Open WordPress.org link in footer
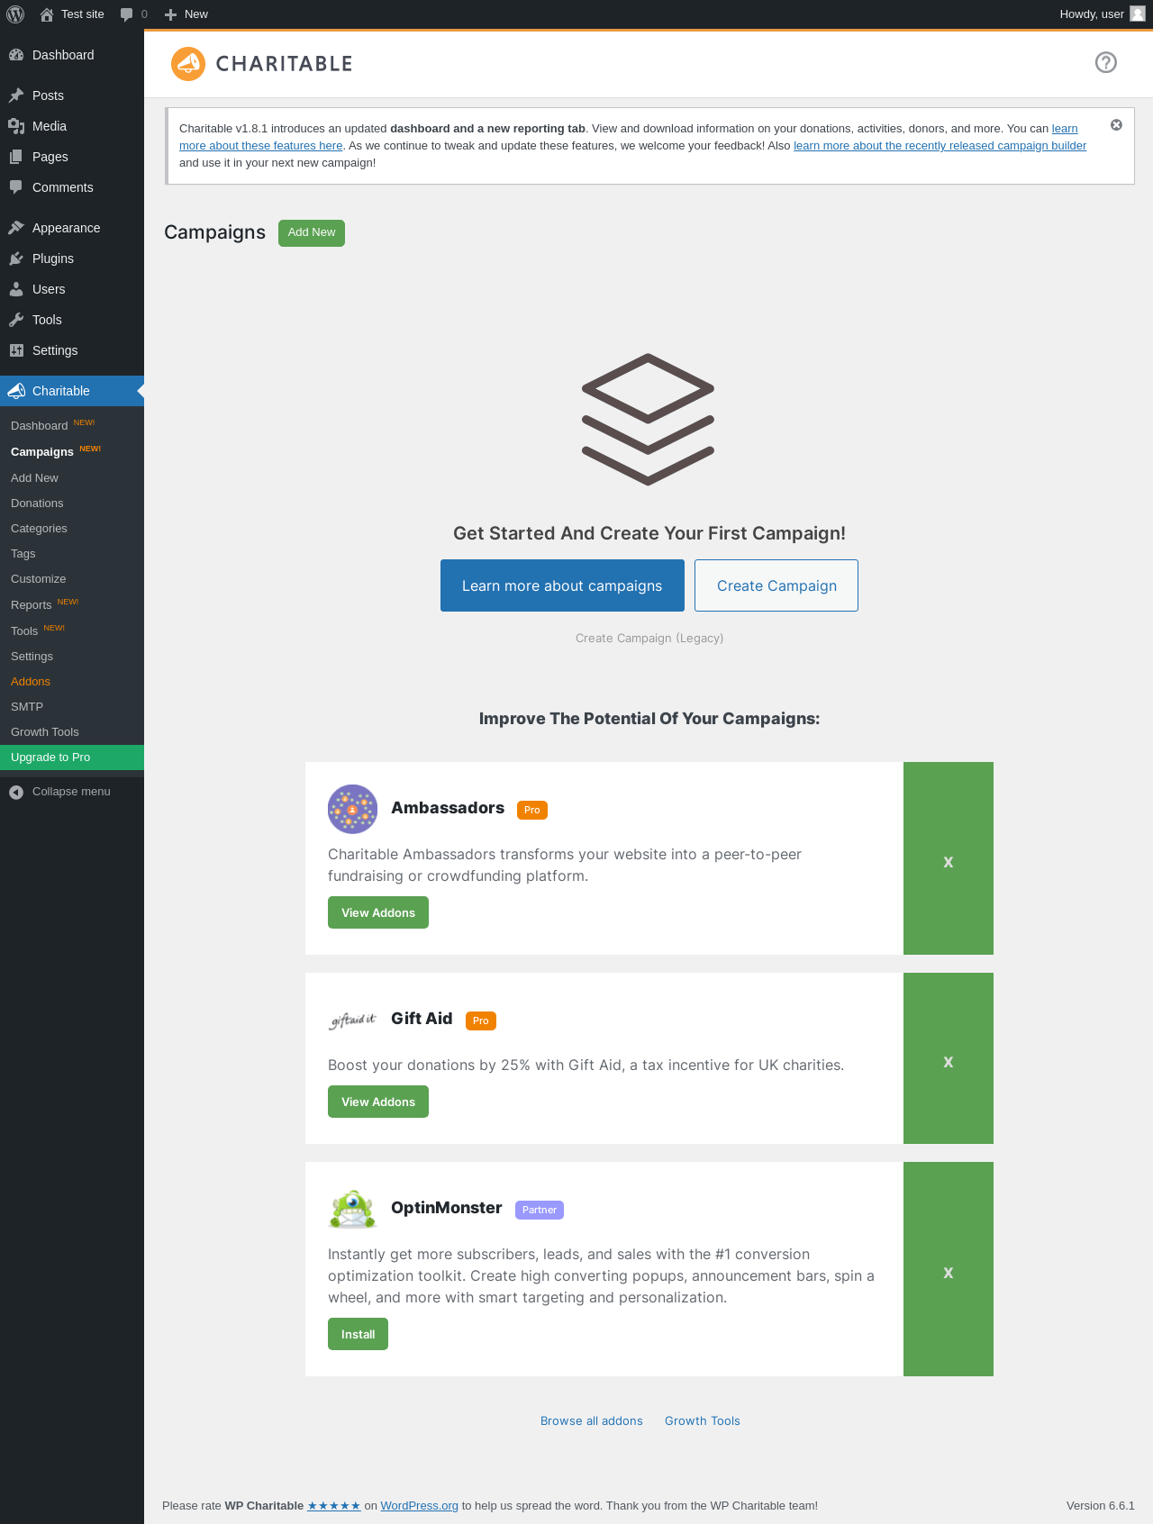 pos(420,1505)
